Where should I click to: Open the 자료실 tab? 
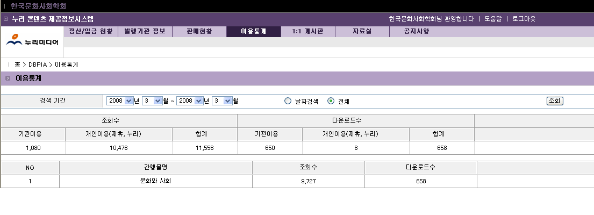pos(362,32)
